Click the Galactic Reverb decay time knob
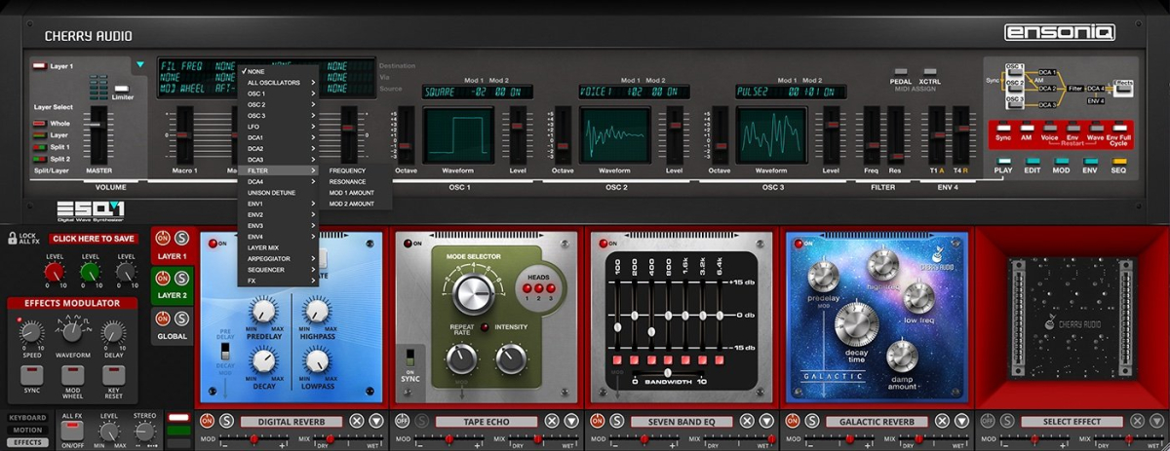The height and width of the screenshot is (451, 1170). tap(856, 324)
